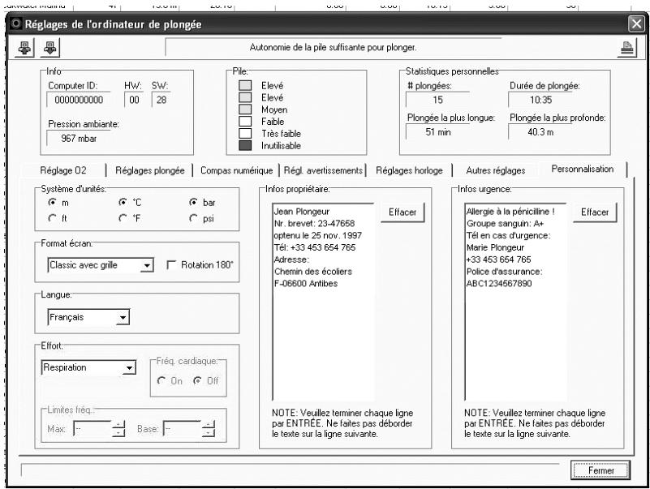Click the Très faible battery level swatch
650x489 pixels.
coord(245,134)
